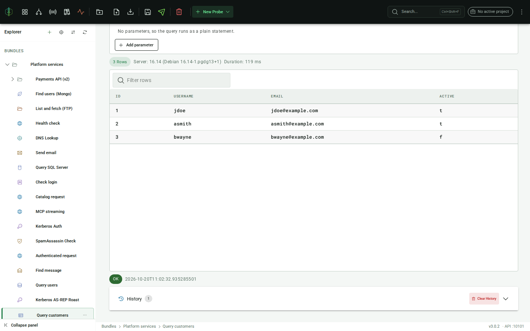The width and height of the screenshot is (530, 331).
Task: Select List and fetch (FTP) item
Action: pos(54,108)
